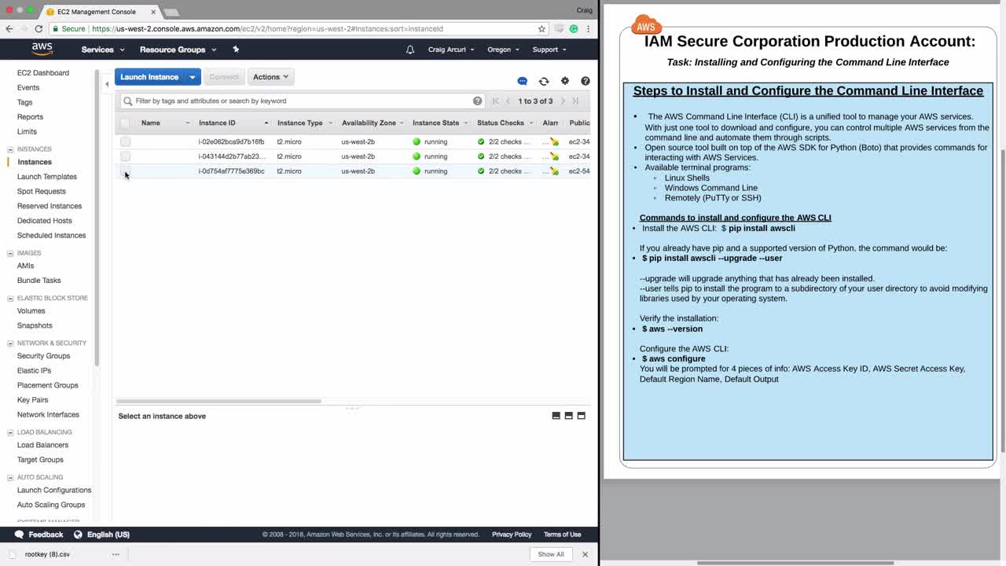Close the downloads bar
This screenshot has width=1006, height=566.
click(x=585, y=554)
